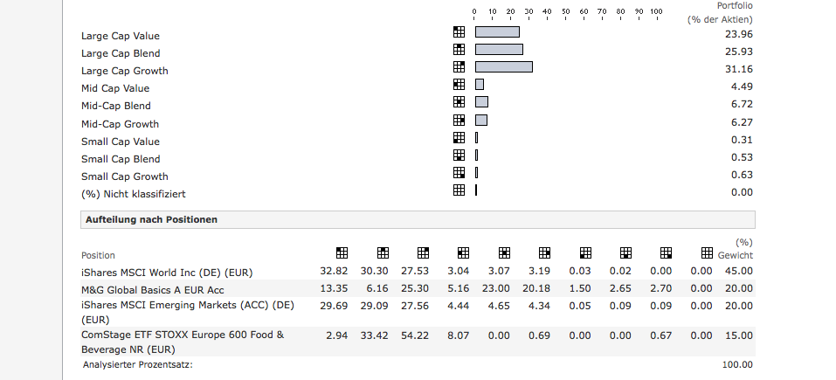Select the Small Cap Value style box icon
The image size is (836, 380).
click(459, 137)
